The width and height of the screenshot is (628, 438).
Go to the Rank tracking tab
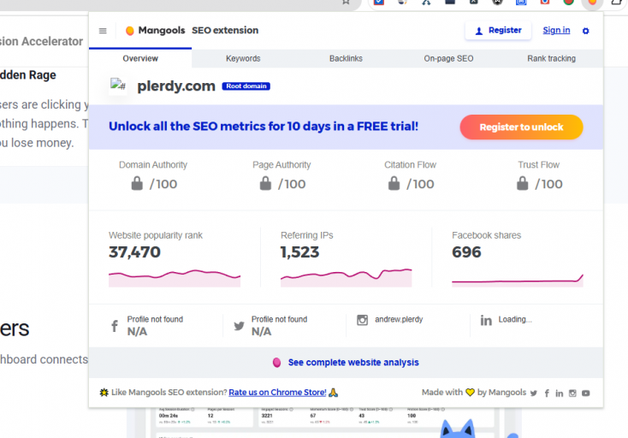click(x=552, y=58)
